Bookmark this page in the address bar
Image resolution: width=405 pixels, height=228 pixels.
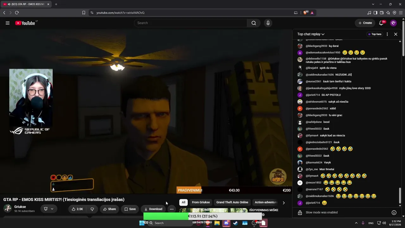pyautogui.click(x=84, y=13)
